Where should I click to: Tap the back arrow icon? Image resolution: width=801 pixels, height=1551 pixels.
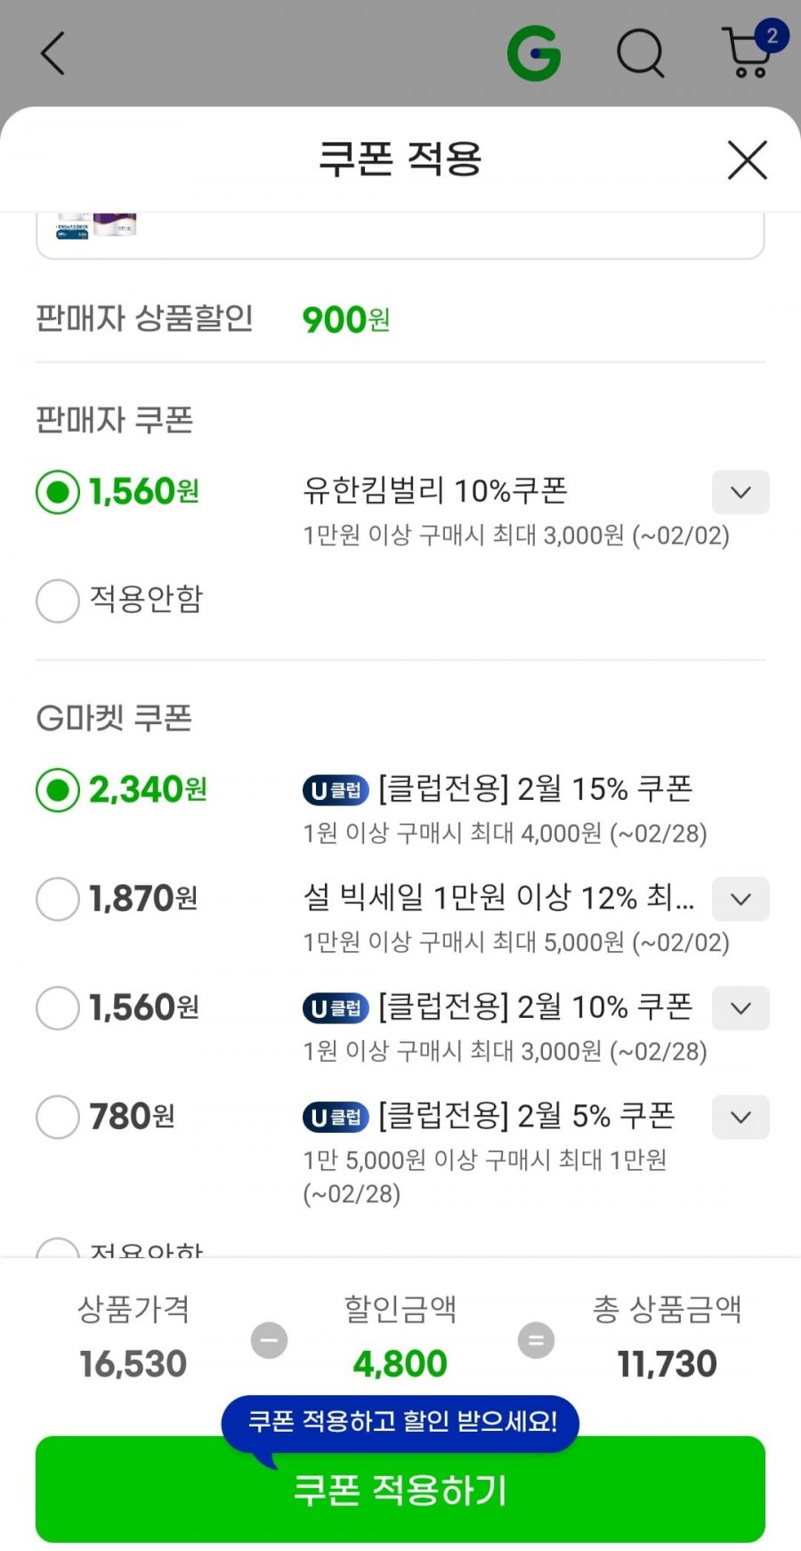(x=53, y=53)
